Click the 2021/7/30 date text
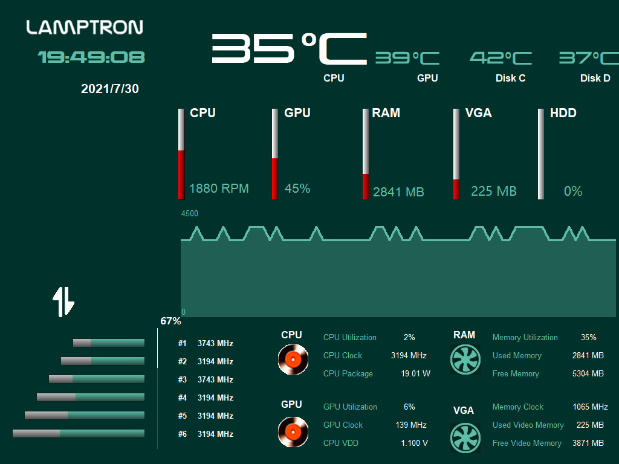This screenshot has width=619, height=464. (x=110, y=89)
